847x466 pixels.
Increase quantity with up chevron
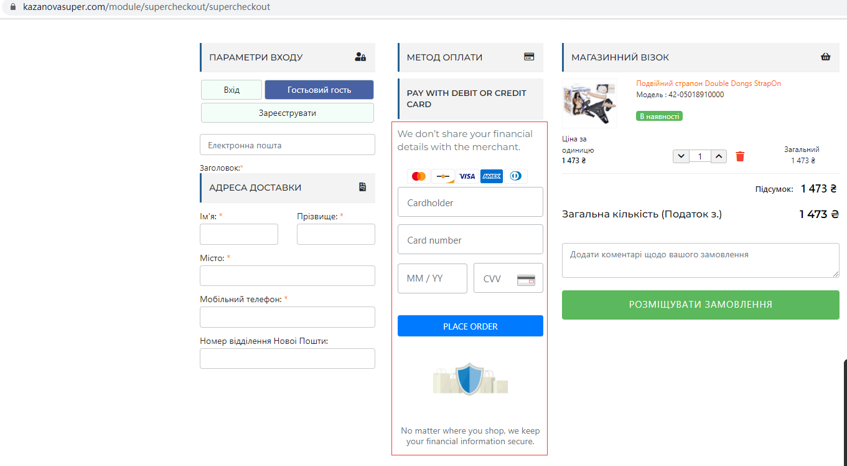[719, 156]
